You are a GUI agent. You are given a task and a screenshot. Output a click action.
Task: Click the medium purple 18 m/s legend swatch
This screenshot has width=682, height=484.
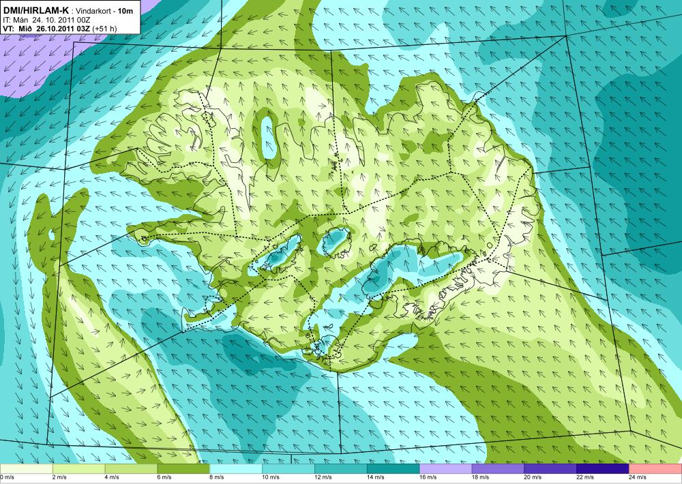tap(498, 469)
